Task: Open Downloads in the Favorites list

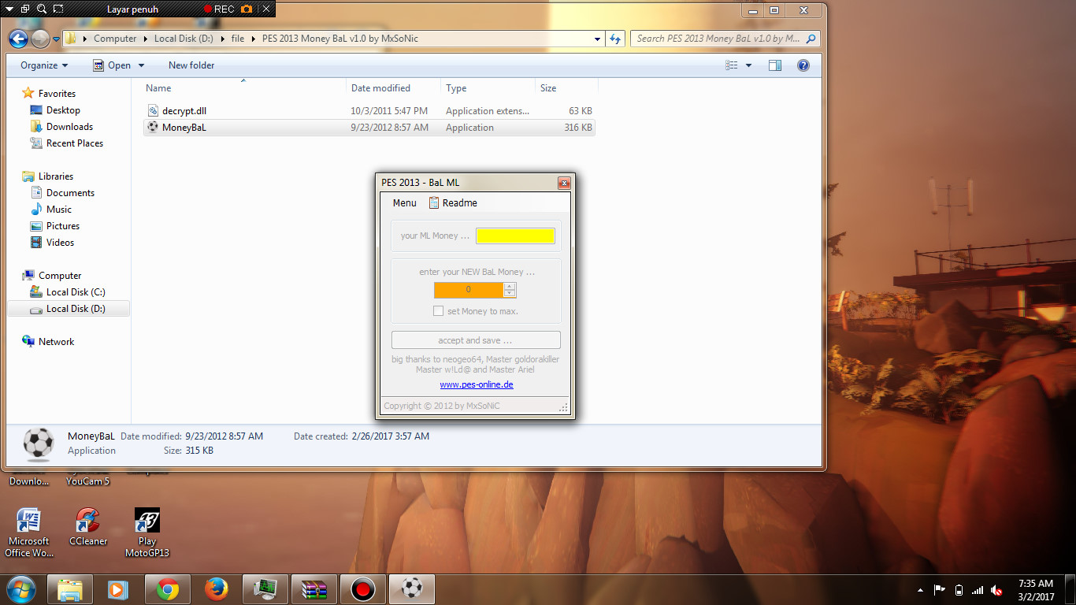Action: 69,127
